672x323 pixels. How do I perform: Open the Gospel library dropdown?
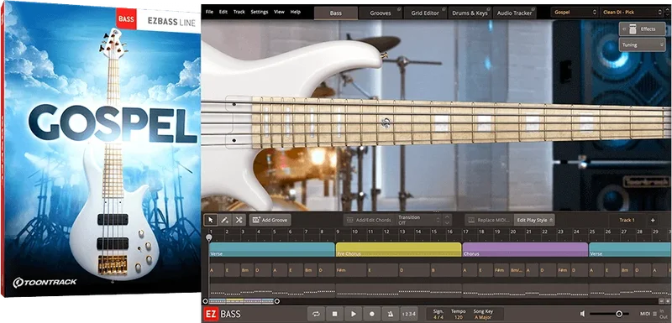tap(575, 13)
